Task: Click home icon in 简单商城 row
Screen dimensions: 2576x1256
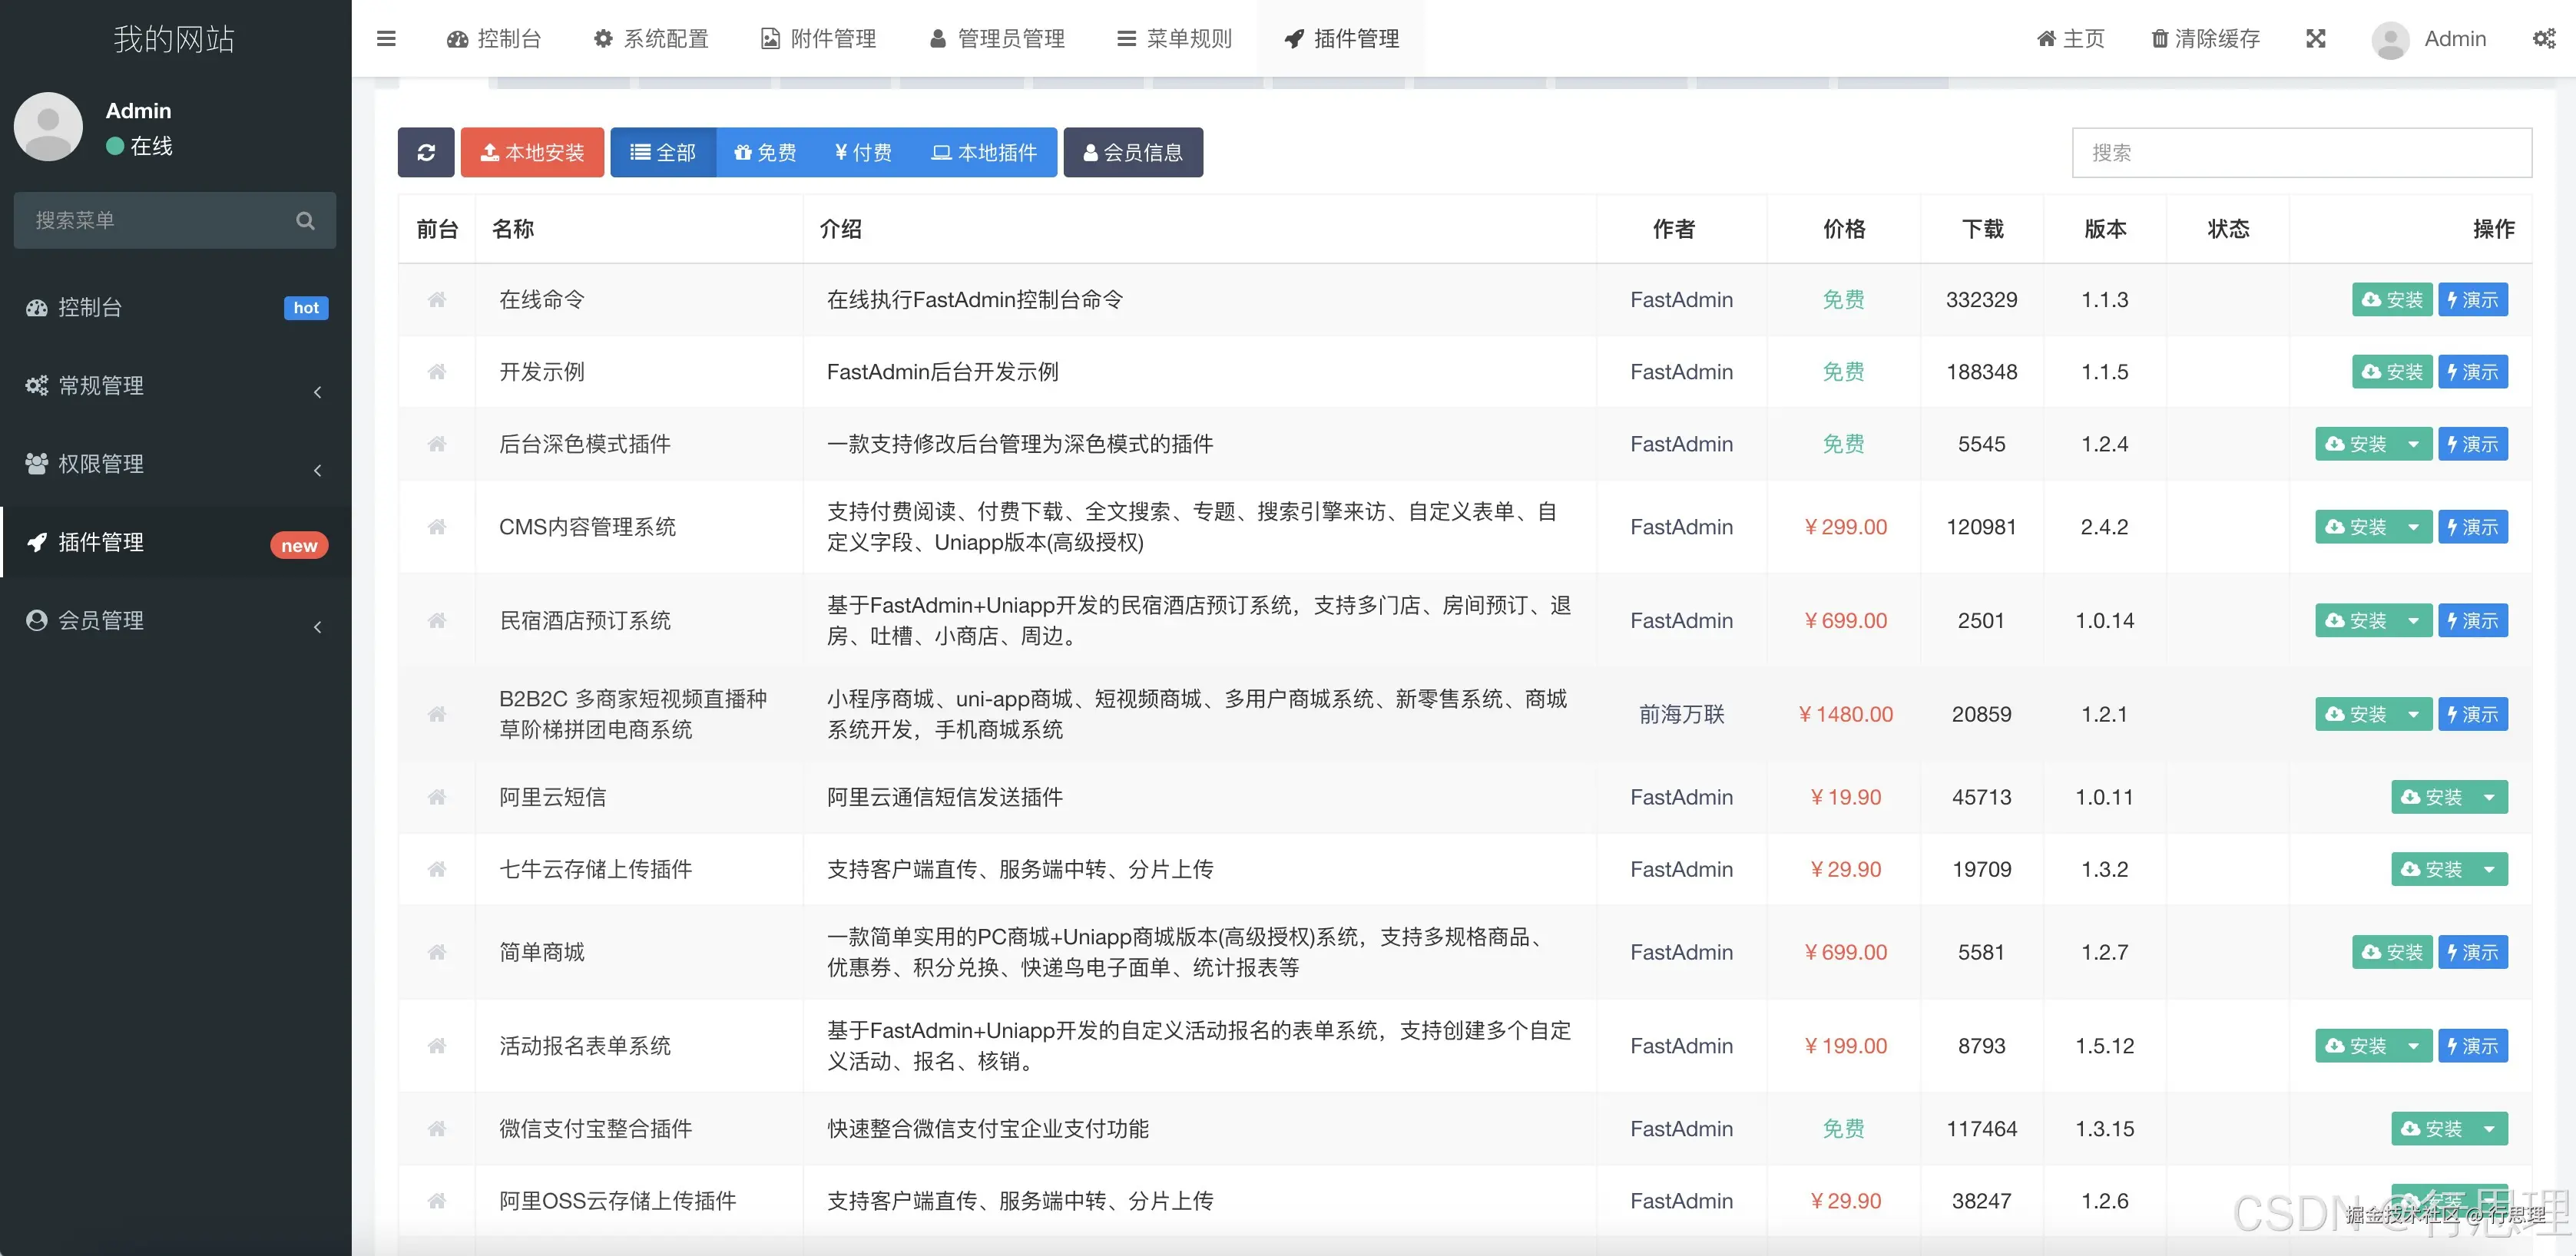Action: (x=437, y=952)
